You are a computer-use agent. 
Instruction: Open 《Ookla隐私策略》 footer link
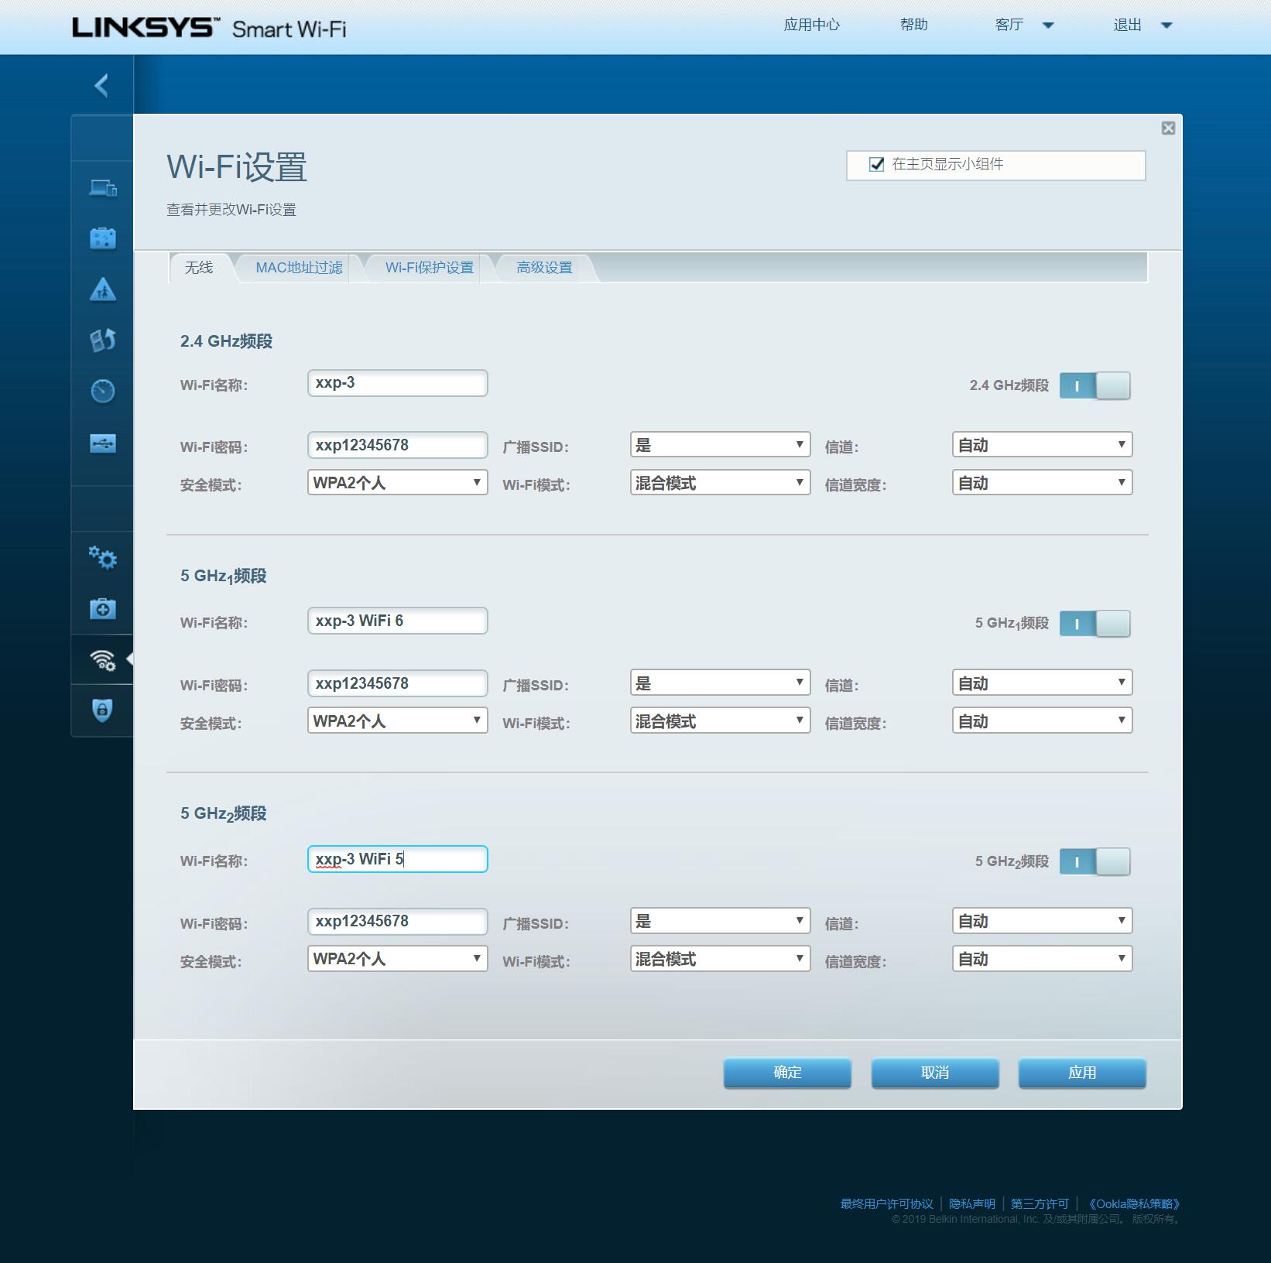[x=1134, y=1204]
